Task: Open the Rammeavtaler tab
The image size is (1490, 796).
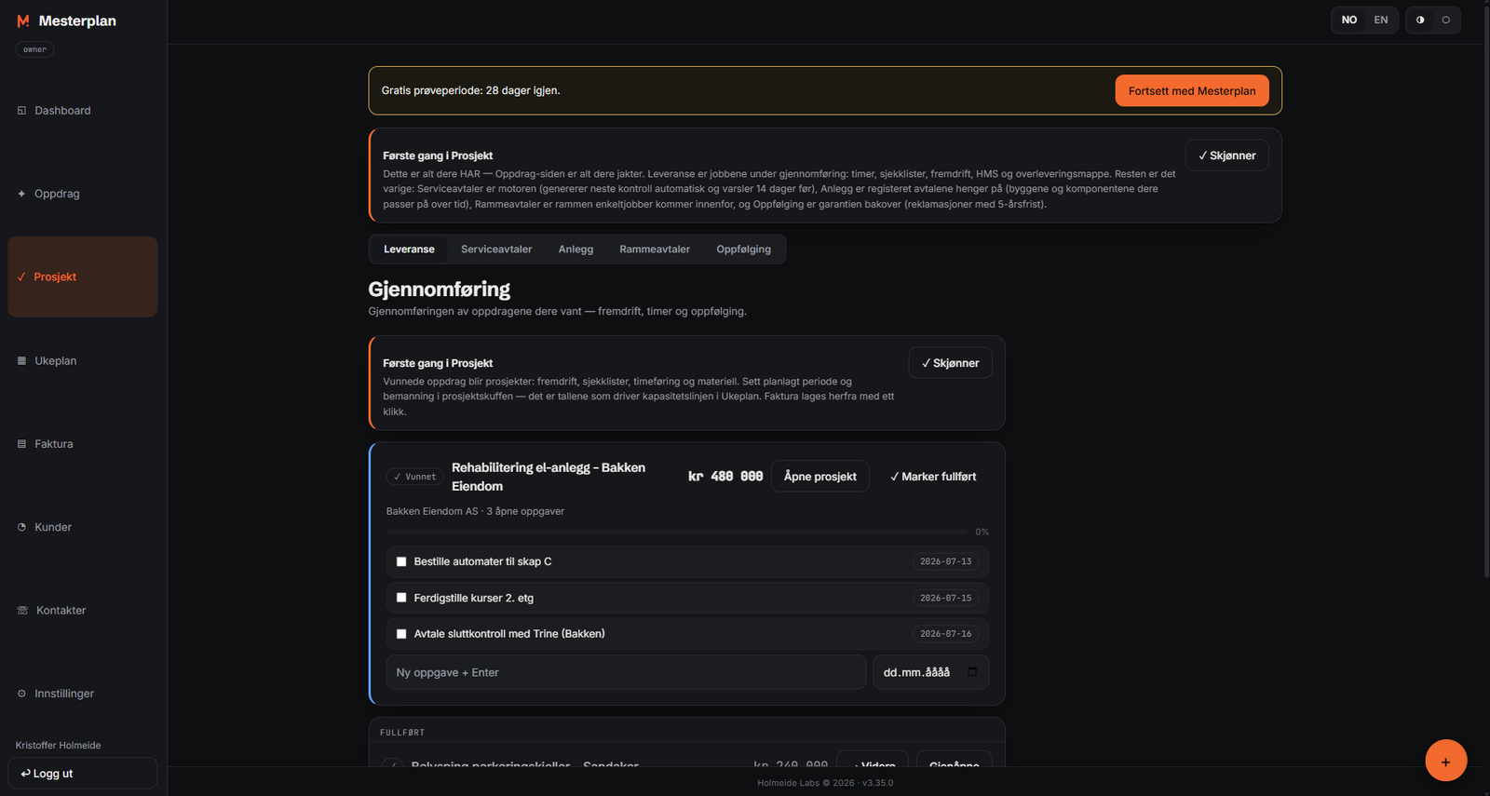Action: [x=655, y=250]
